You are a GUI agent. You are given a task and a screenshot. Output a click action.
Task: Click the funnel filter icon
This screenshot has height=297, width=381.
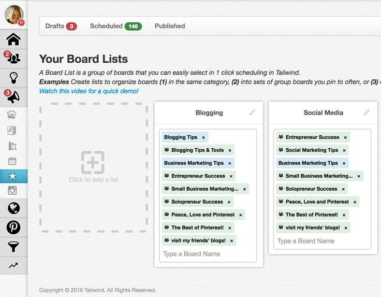click(x=13, y=247)
